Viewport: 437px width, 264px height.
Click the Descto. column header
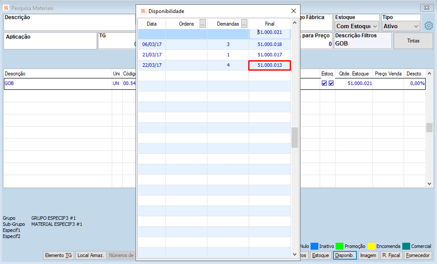point(414,74)
